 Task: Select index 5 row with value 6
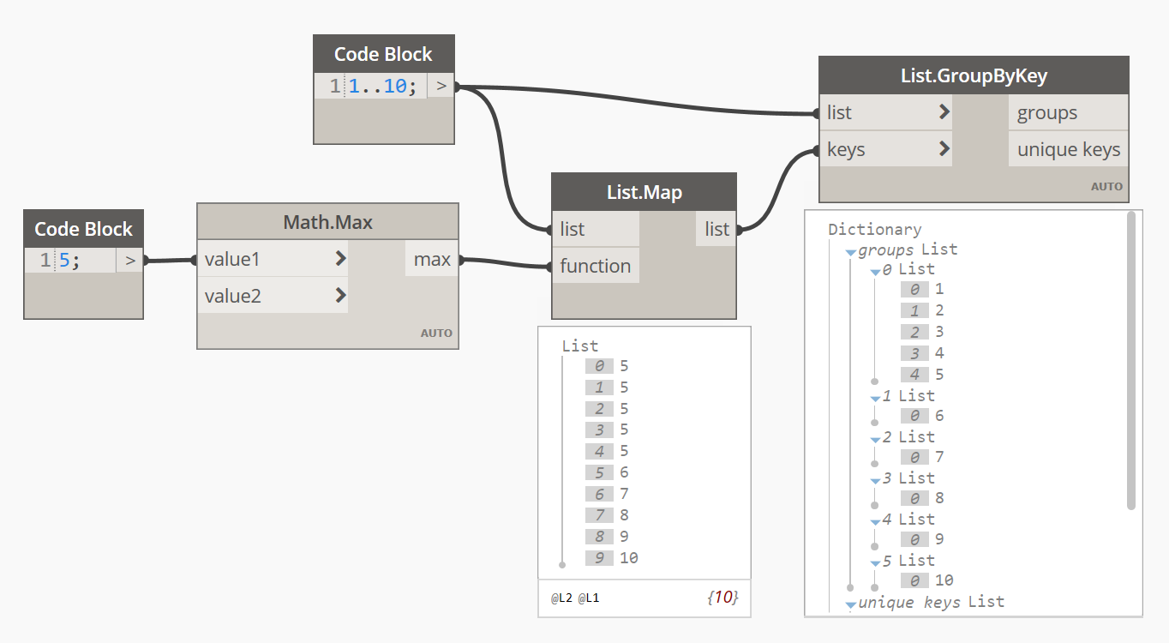[x=608, y=472]
